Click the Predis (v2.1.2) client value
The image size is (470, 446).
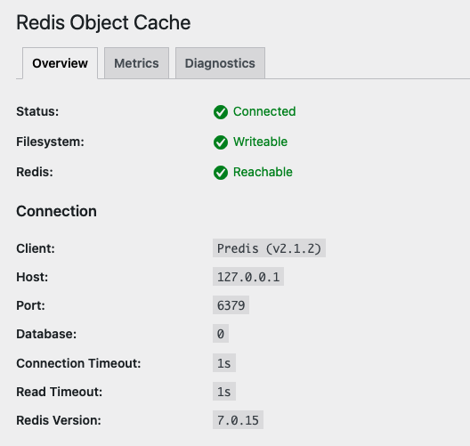[x=269, y=248]
